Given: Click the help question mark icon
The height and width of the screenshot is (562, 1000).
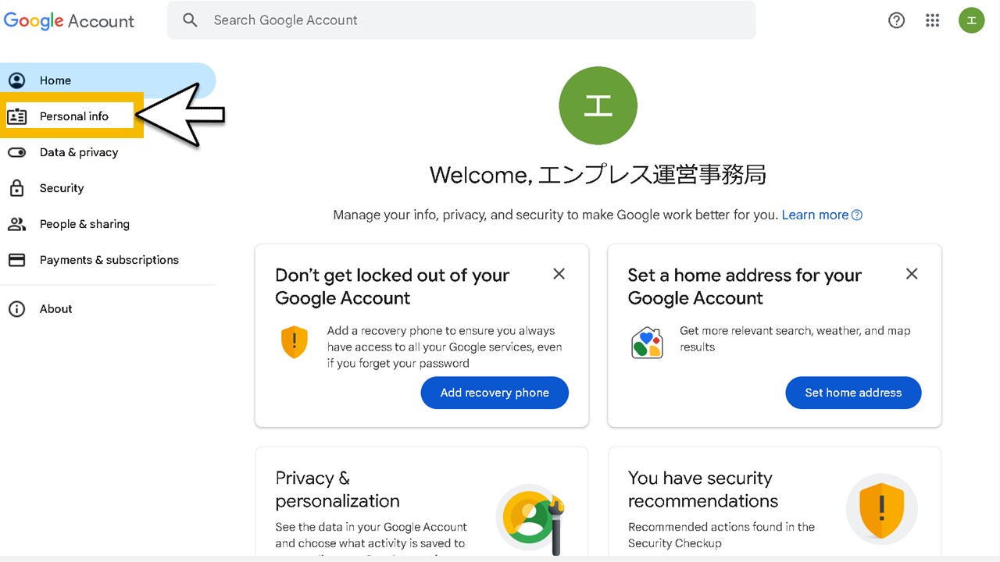Looking at the screenshot, I should point(896,20).
